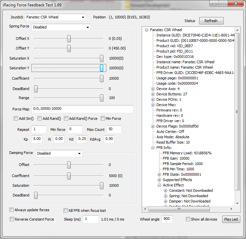Click the Refresh button

(211, 21)
